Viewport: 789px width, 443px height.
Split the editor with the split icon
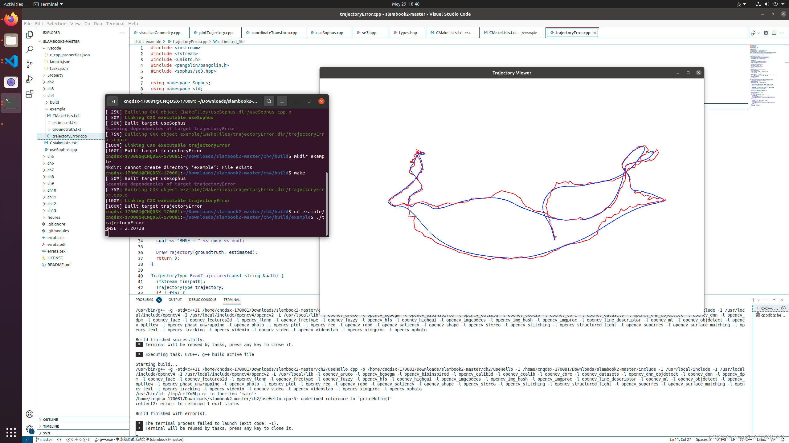click(774, 33)
